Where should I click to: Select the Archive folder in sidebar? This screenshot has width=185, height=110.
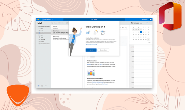[43, 33]
